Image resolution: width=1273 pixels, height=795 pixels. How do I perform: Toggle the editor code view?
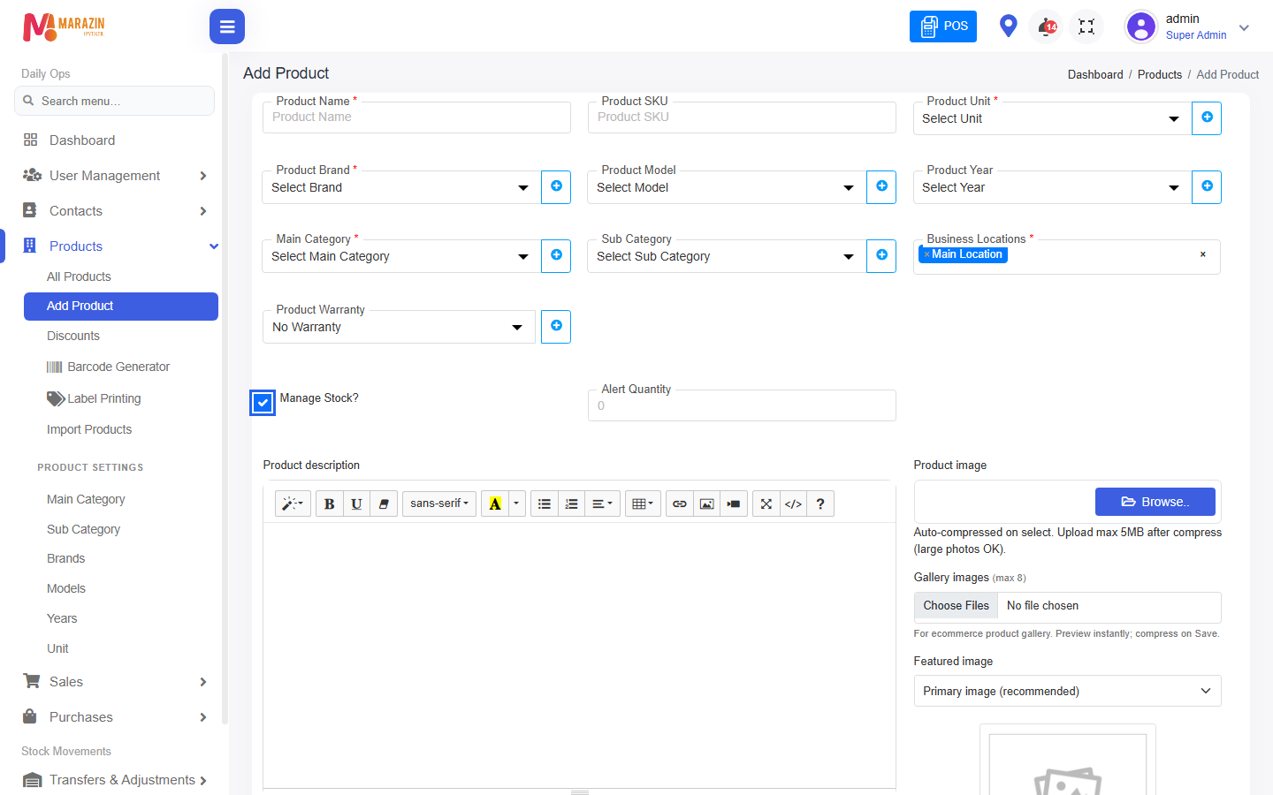(794, 503)
